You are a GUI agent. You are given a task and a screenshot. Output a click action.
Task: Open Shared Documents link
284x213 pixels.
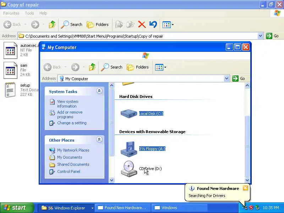(73, 164)
